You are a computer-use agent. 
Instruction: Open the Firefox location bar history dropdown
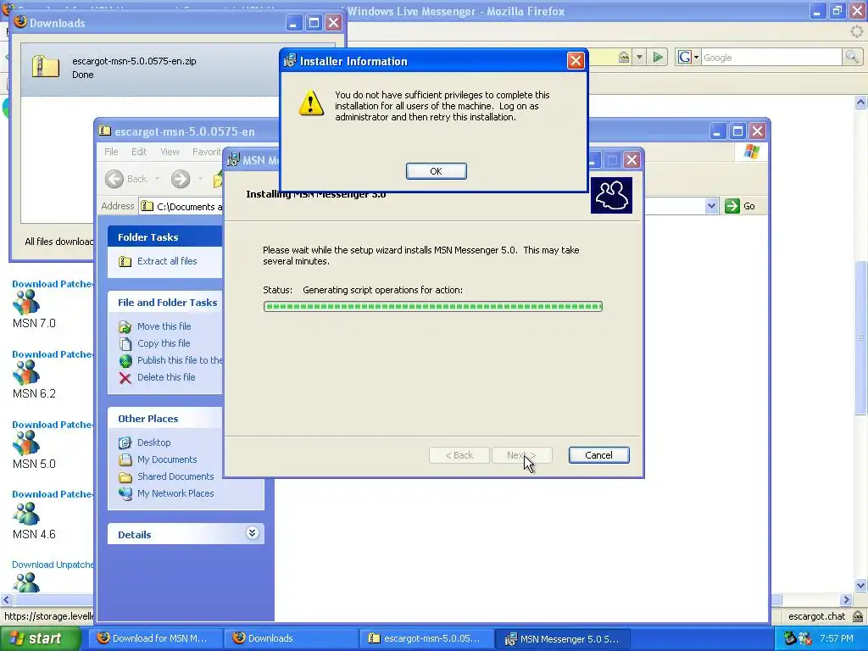click(x=639, y=57)
